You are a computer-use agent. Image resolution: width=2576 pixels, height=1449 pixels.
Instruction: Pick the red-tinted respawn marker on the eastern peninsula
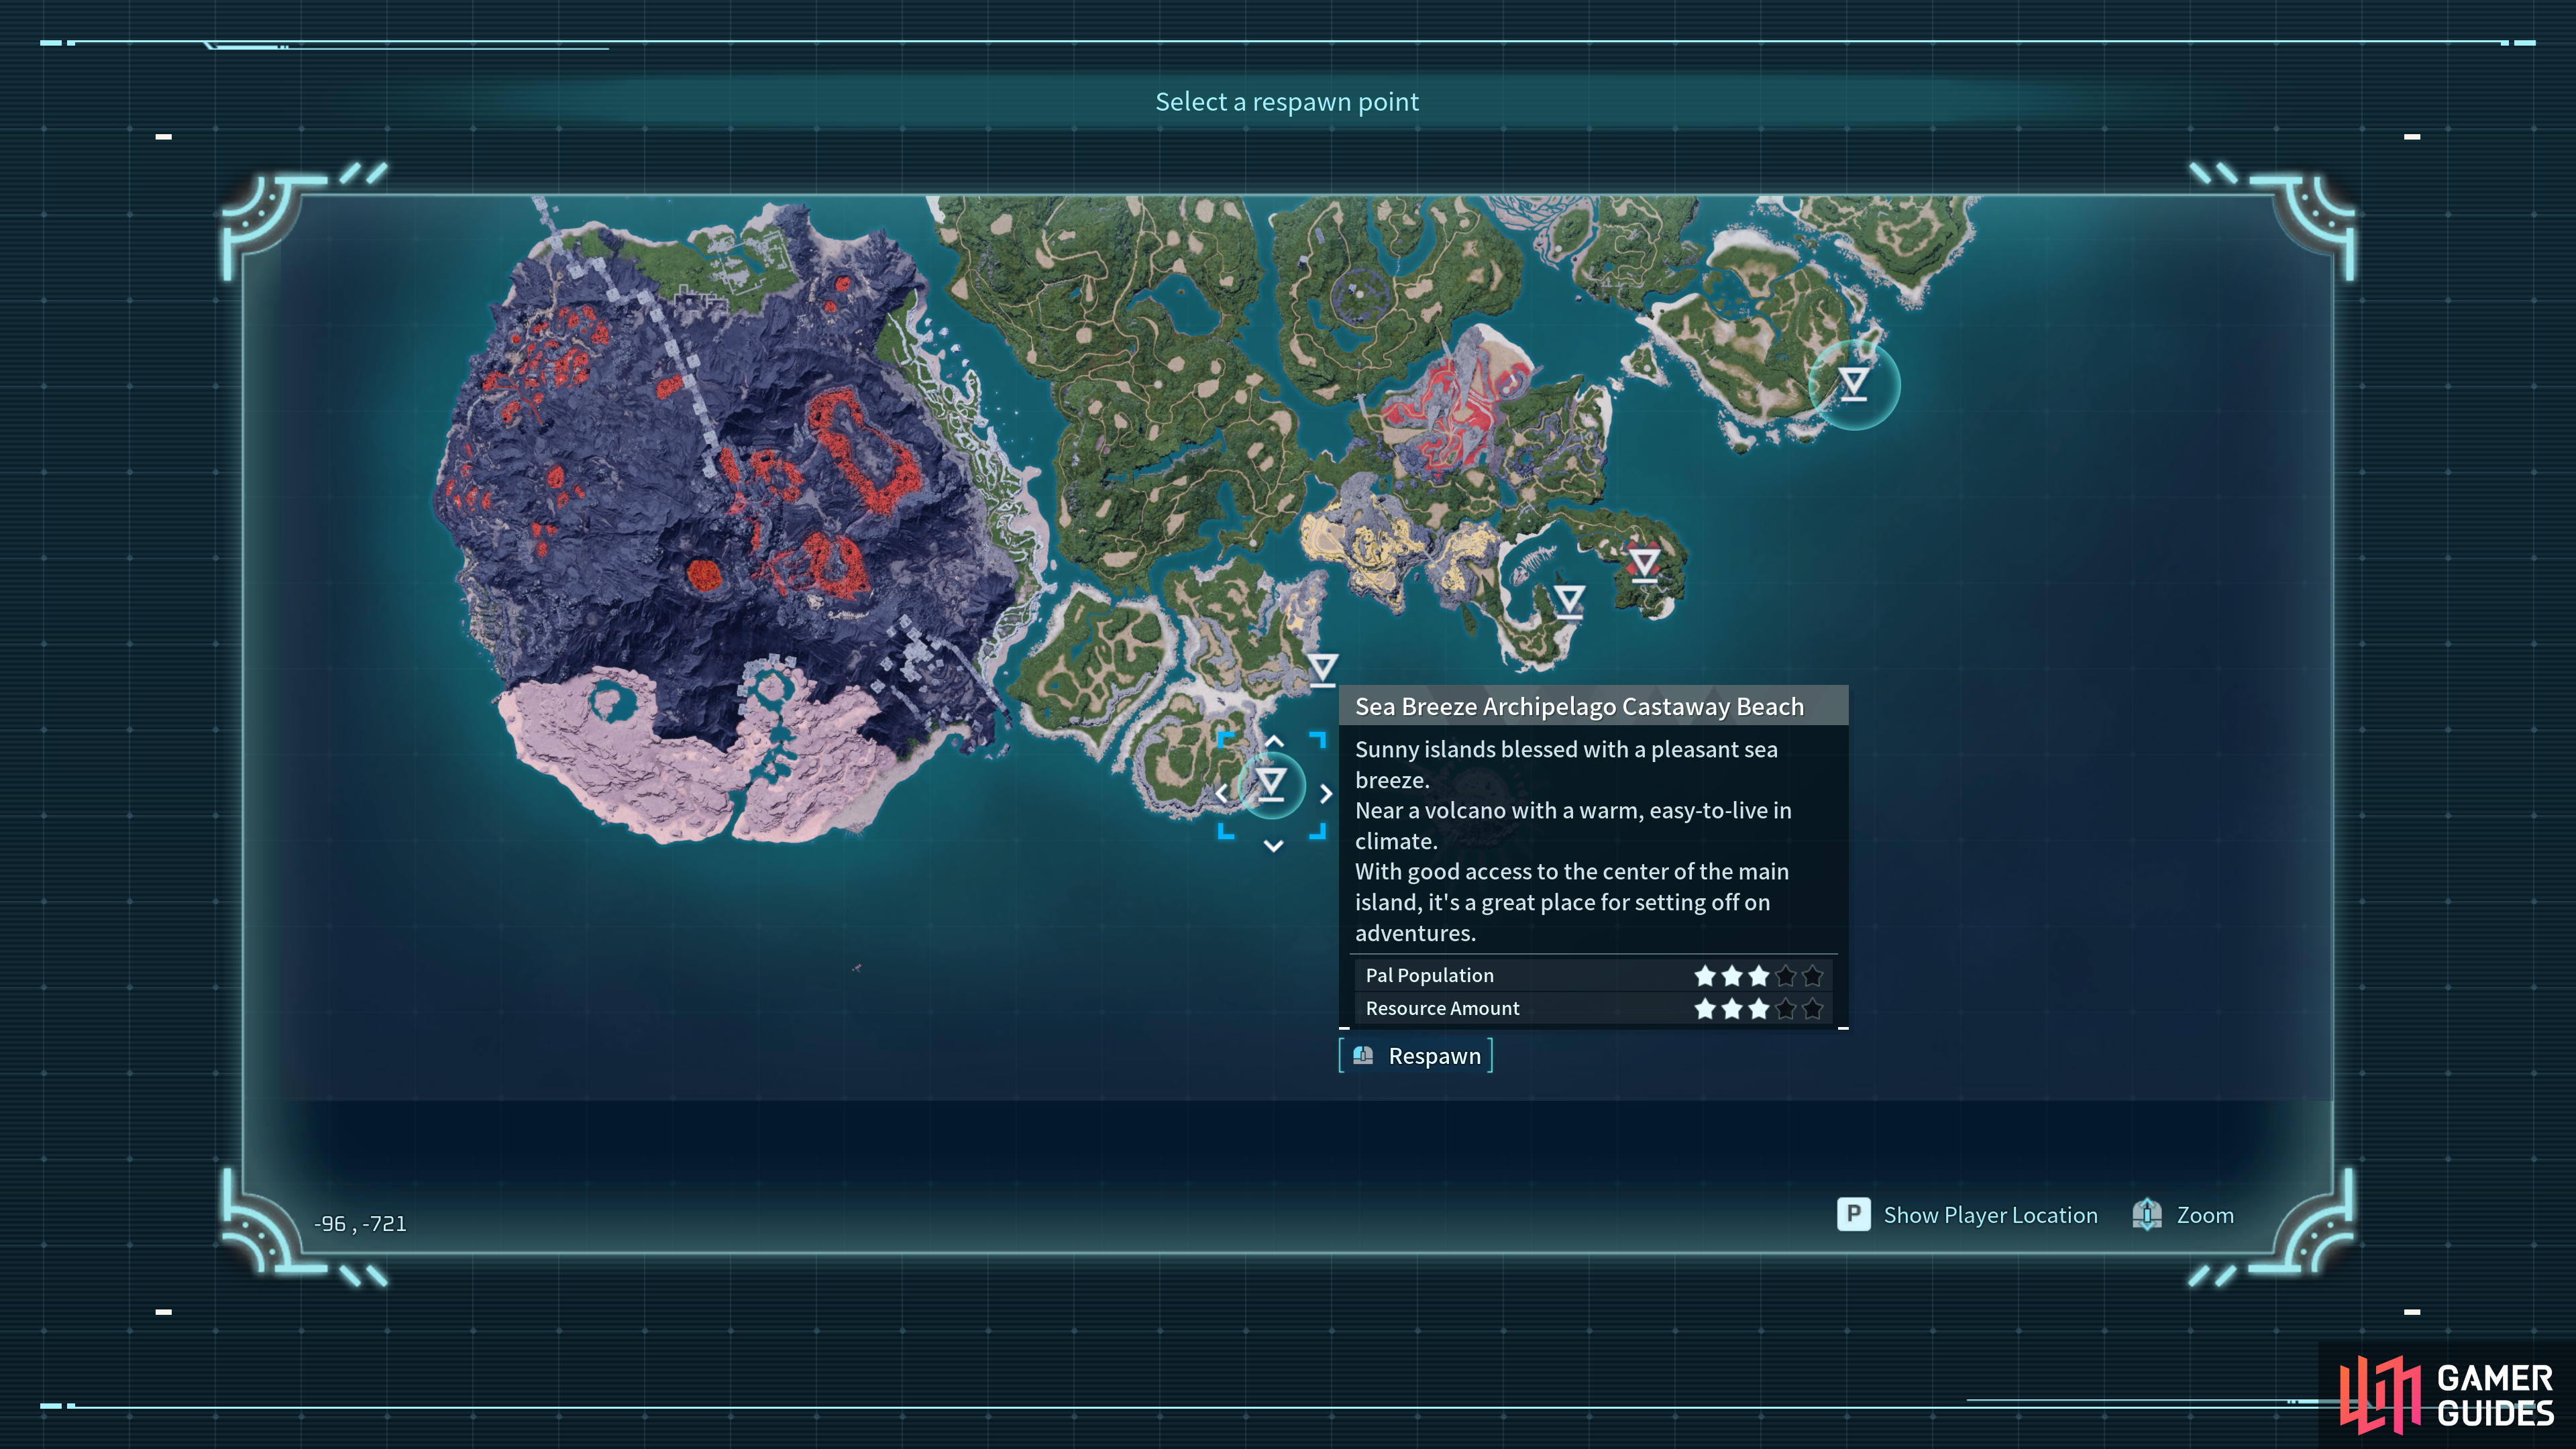click(x=1644, y=565)
